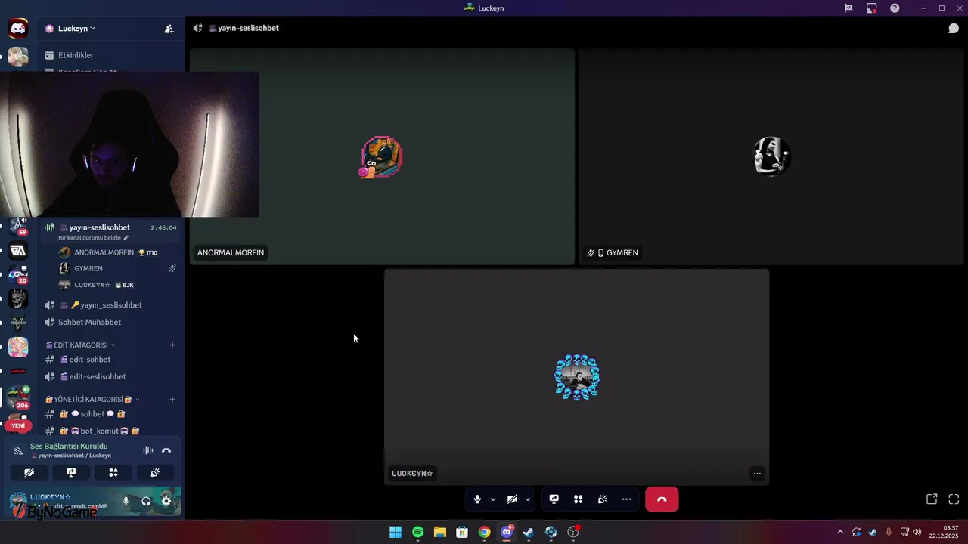Open File Explorer from the taskbar
Screen dimensions: 968x544
439,533
